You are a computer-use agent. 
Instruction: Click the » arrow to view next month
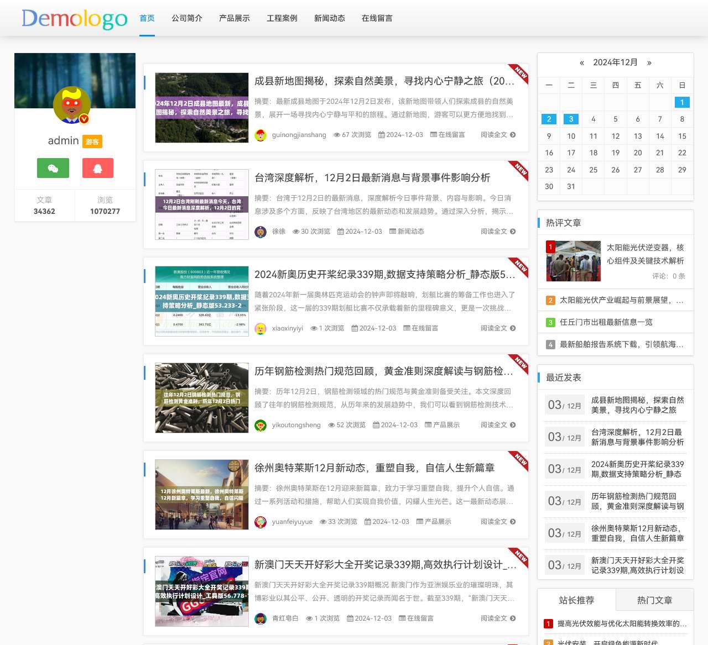pyautogui.click(x=649, y=63)
